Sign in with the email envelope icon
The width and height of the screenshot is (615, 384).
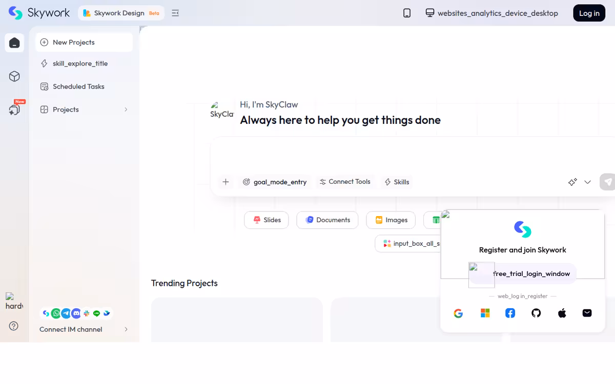pos(587,313)
